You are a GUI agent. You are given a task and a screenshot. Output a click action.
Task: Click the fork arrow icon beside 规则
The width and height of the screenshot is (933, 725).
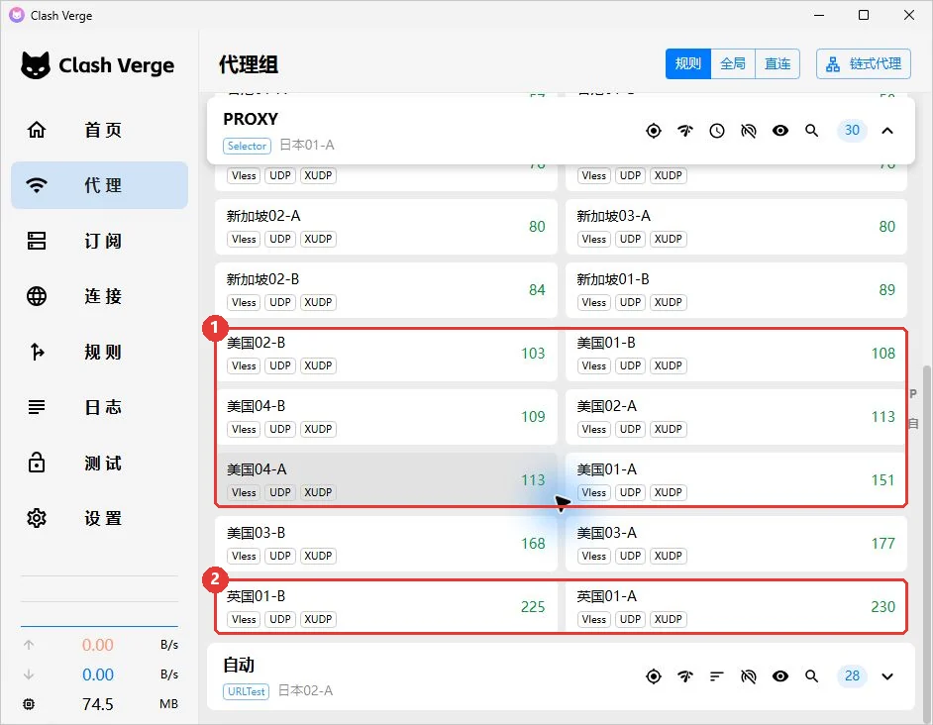tap(37, 352)
